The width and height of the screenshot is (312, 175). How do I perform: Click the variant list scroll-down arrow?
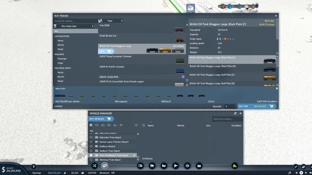coord(277,85)
